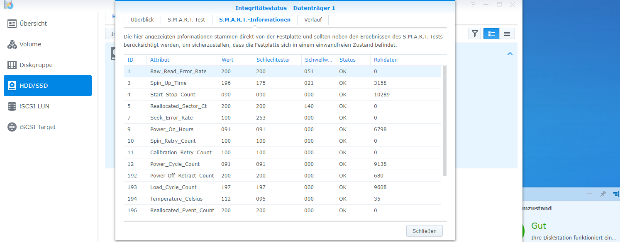Image resolution: width=620 pixels, height=242 pixels.
Task: Sort by the Status column header
Action: click(x=353, y=60)
